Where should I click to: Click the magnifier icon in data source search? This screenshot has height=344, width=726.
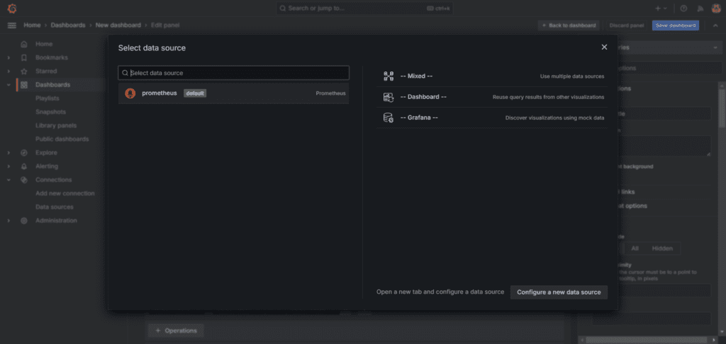pyautogui.click(x=125, y=73)
